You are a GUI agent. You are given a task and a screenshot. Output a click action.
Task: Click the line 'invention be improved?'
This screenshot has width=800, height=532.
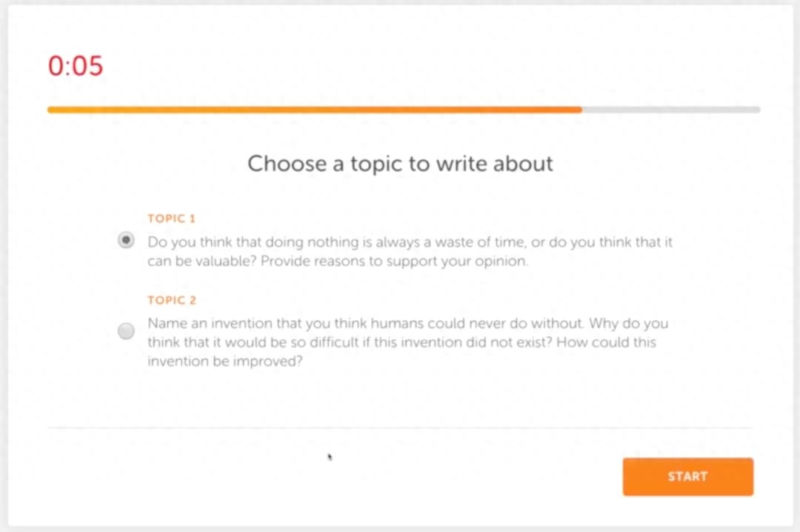click(x=225, y=361)
